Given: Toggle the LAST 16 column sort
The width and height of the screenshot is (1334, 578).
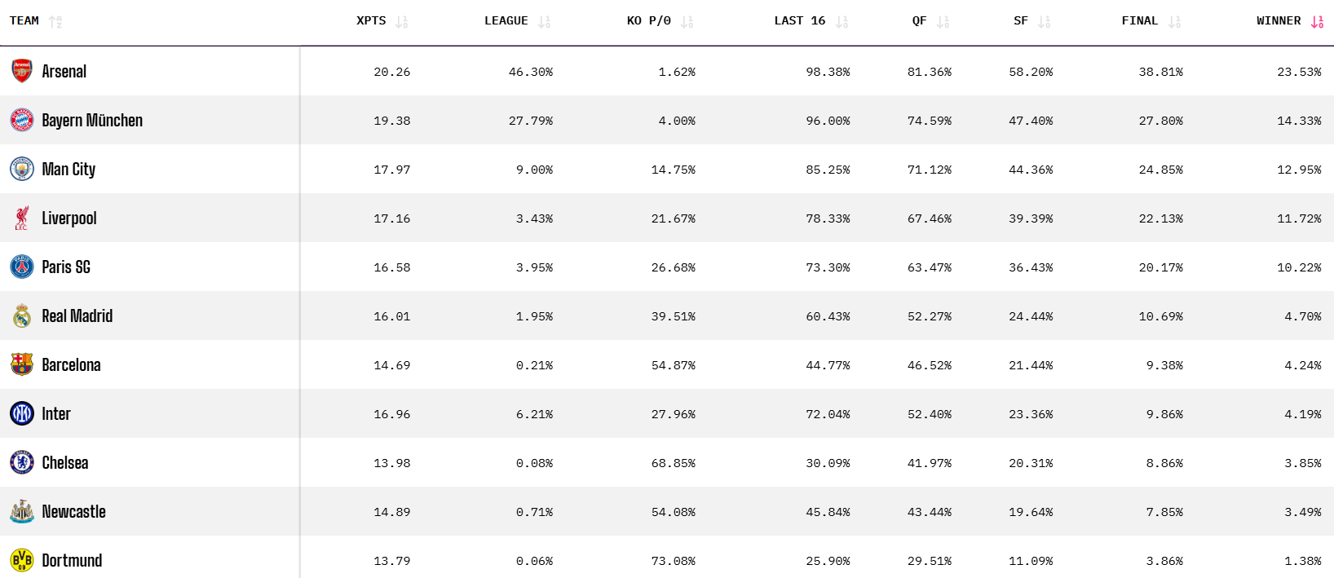Looking at the screenshot, I should [x=841, y=22].
